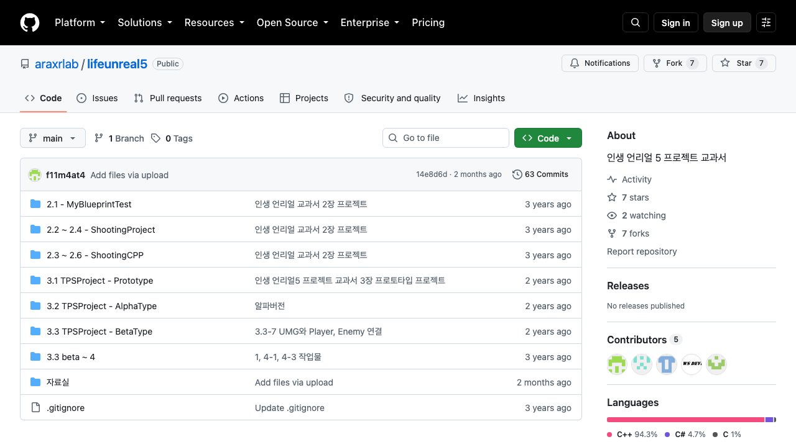The width and height of the screenshot is (796, 447).
Task: Click the fork icon beside 7 forks
Action: click(612, 233)
